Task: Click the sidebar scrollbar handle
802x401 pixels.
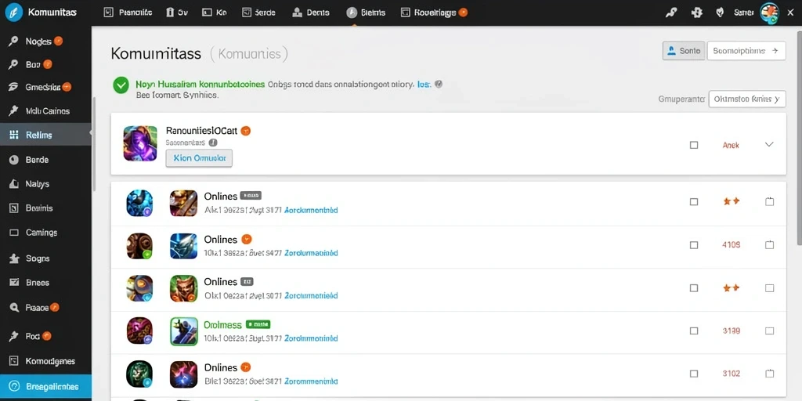Action: pyautogui.click(x=94, y=143)
